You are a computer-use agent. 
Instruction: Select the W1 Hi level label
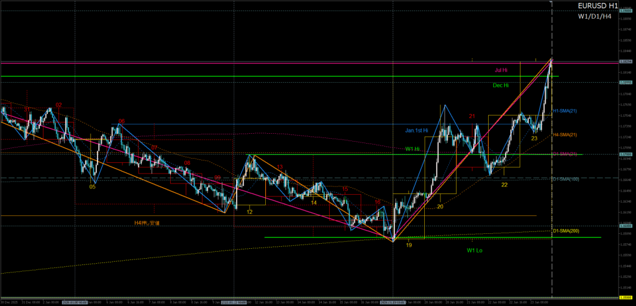coord(413,149)
